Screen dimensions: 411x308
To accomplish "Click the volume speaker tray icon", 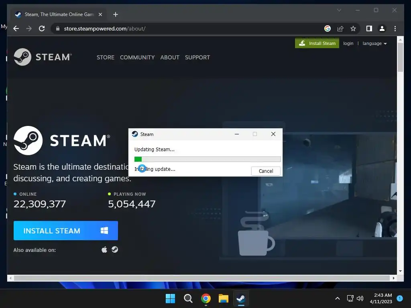I will 360,298.
